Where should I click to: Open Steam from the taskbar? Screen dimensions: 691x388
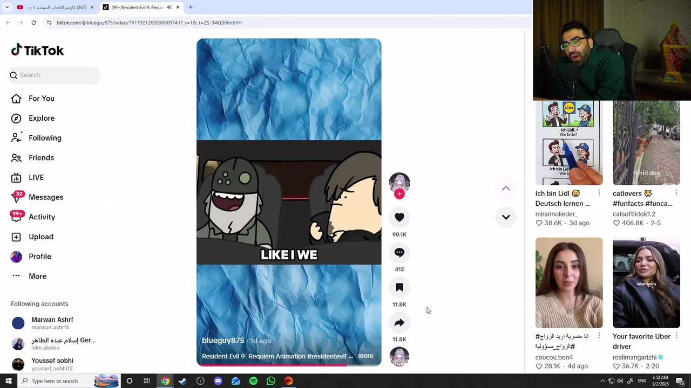[182, 381]
